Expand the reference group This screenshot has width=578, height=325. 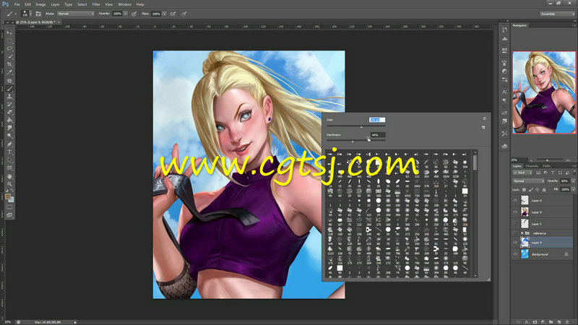point(522,233)
